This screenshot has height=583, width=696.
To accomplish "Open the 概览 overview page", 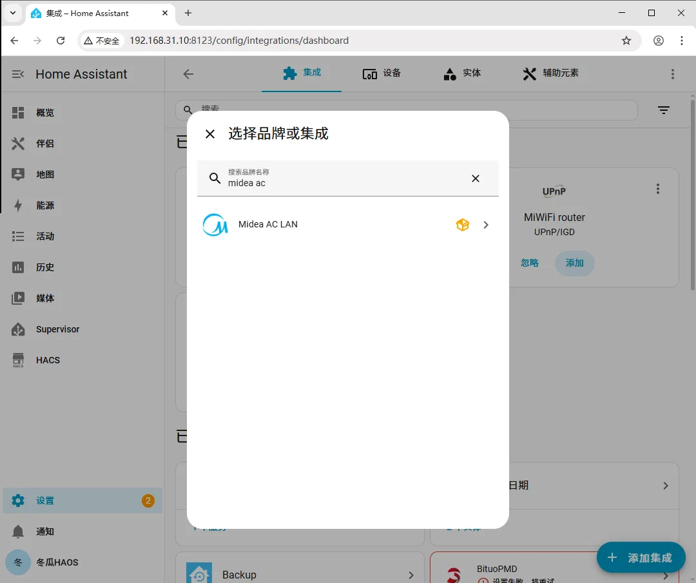I will point(82,113).
